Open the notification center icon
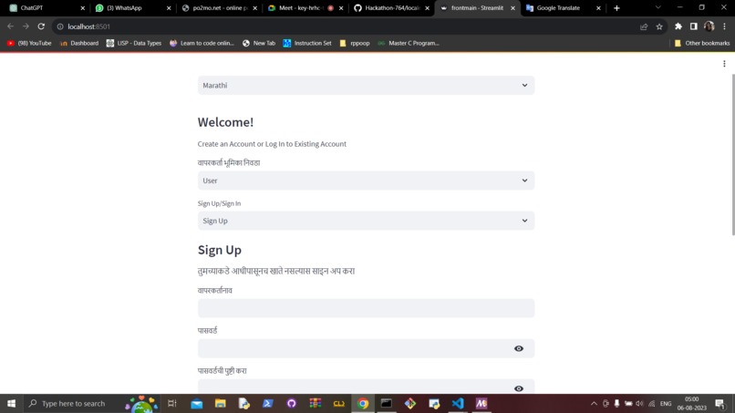Image resolution: width=735 pixels, height=413 pixels. pyautogui.click(x=720, y=403)
